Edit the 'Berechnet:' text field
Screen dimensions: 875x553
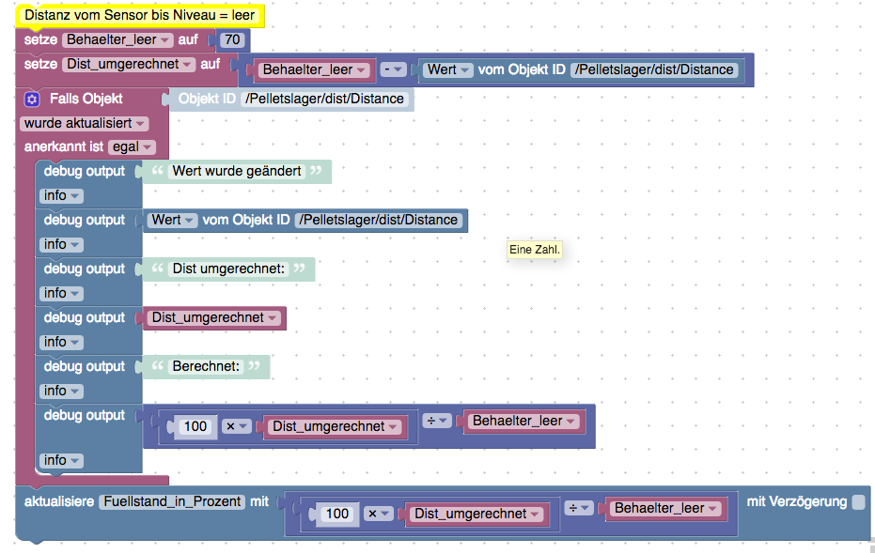(x=206, y=366)
